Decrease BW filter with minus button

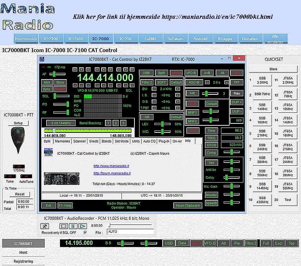tap(154, 89)
